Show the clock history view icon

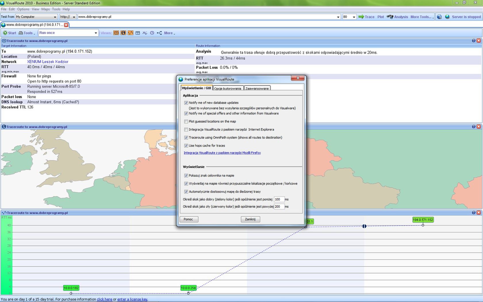point(152,33)
